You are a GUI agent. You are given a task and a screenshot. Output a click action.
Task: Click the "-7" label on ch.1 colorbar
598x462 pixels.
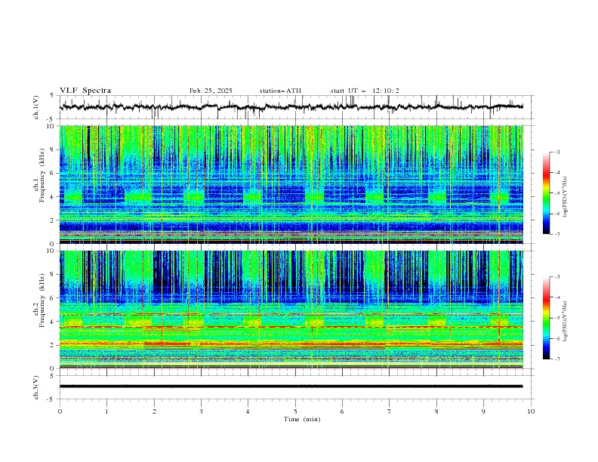[556, 234]
